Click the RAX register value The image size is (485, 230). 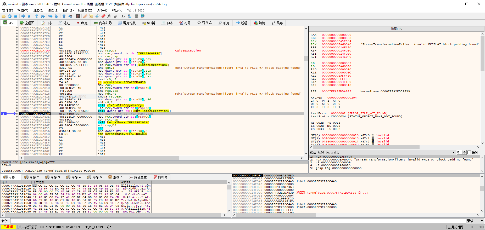[337, 35]
